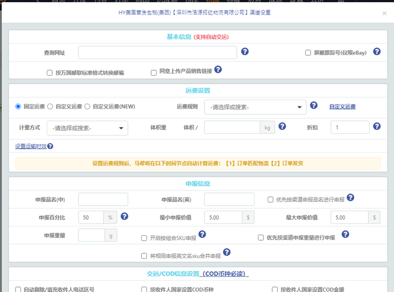Image resolution: width=394 pixels, height=292 pixels.
Task: Open help icon beside 运费规则 dropdown
Action: [x=314, y=105]
